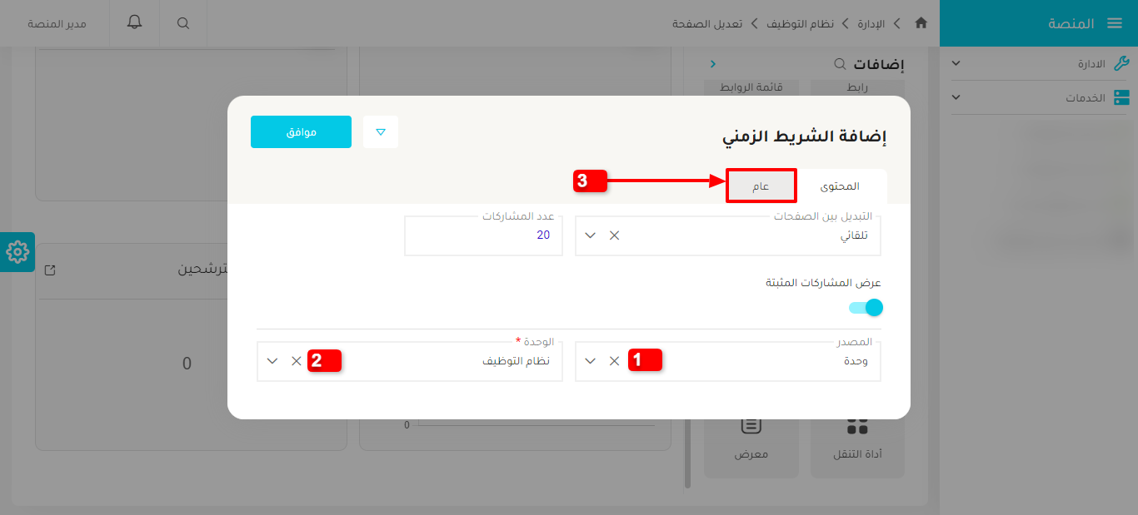
Task: Click the home icon in the breadcrumb
Action: pos(921,23)
